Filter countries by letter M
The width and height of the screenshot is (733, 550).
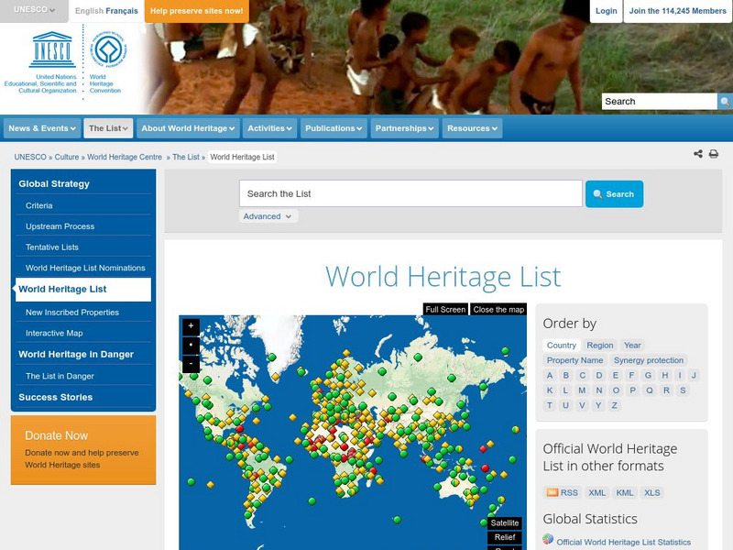pyautogui.click(x=582, y=390)
